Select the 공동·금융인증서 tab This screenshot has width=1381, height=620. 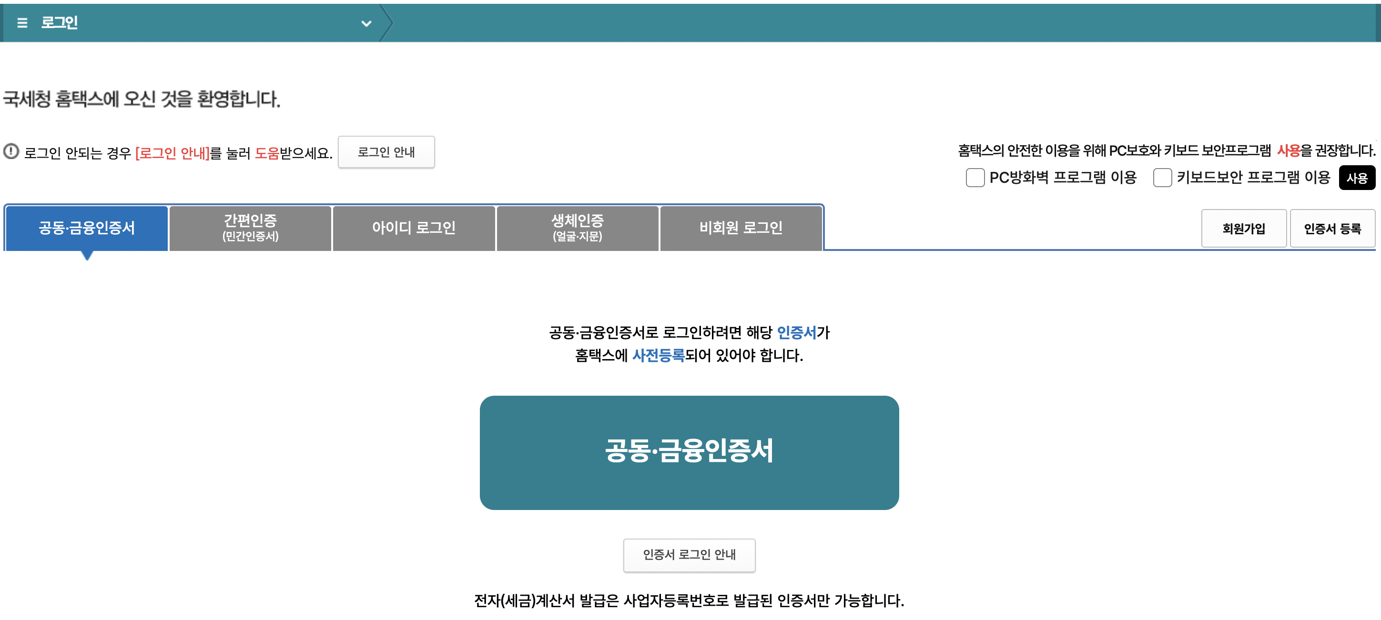tap(86, 228)
